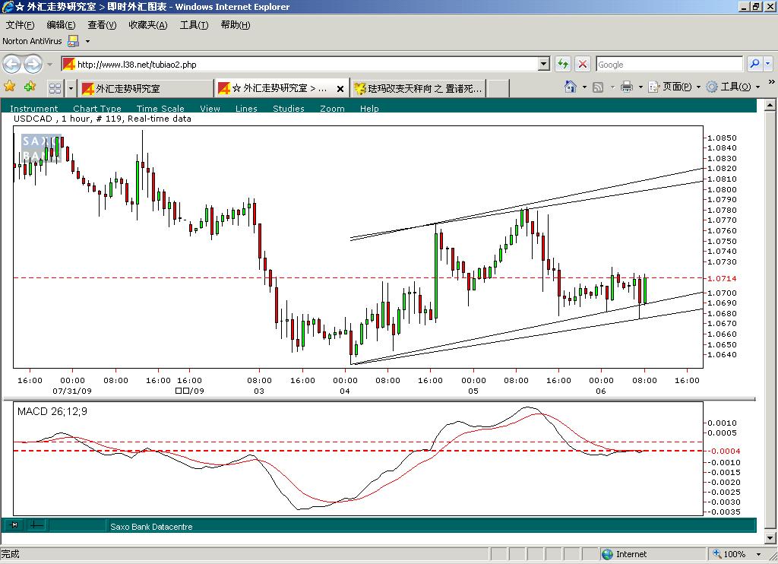778x564 pixels.
Task: Open the 工具(T) menu in menu bar
Action: pyautogui.click(x=194, y=25)
